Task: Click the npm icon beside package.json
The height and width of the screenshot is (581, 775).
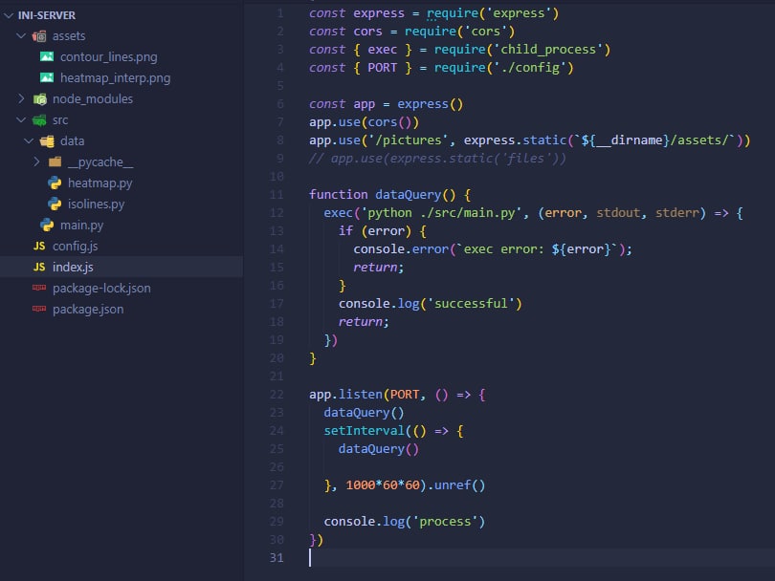Action: 39,309
